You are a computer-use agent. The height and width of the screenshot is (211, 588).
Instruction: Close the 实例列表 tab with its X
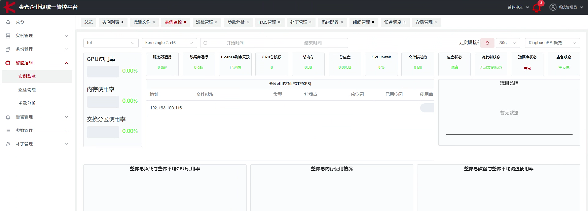[x=122, y=22]
